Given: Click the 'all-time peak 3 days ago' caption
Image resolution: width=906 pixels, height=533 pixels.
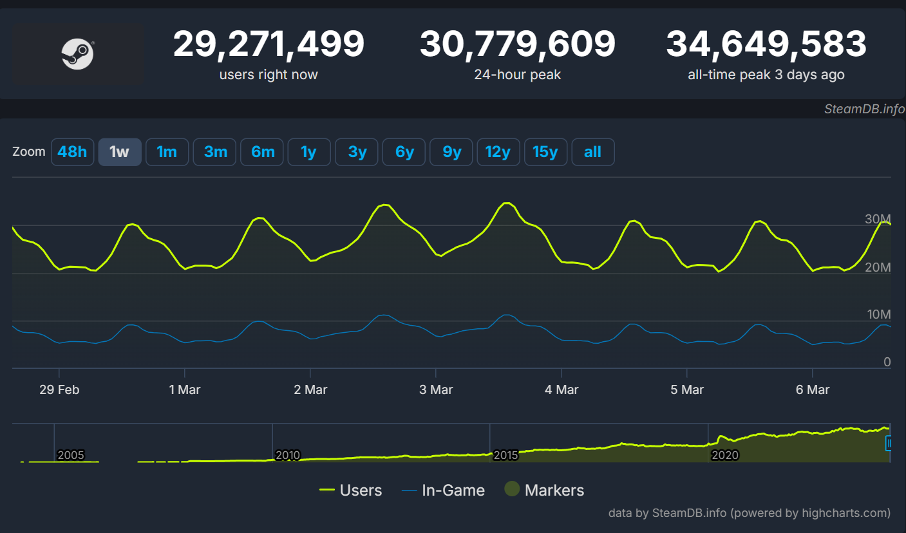Looking at the screenshot, I should tap(766, 75).
